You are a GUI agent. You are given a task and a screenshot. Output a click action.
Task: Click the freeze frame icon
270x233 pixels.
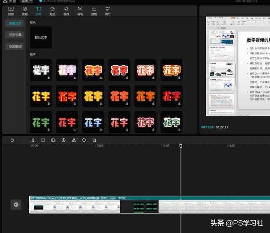53,140
